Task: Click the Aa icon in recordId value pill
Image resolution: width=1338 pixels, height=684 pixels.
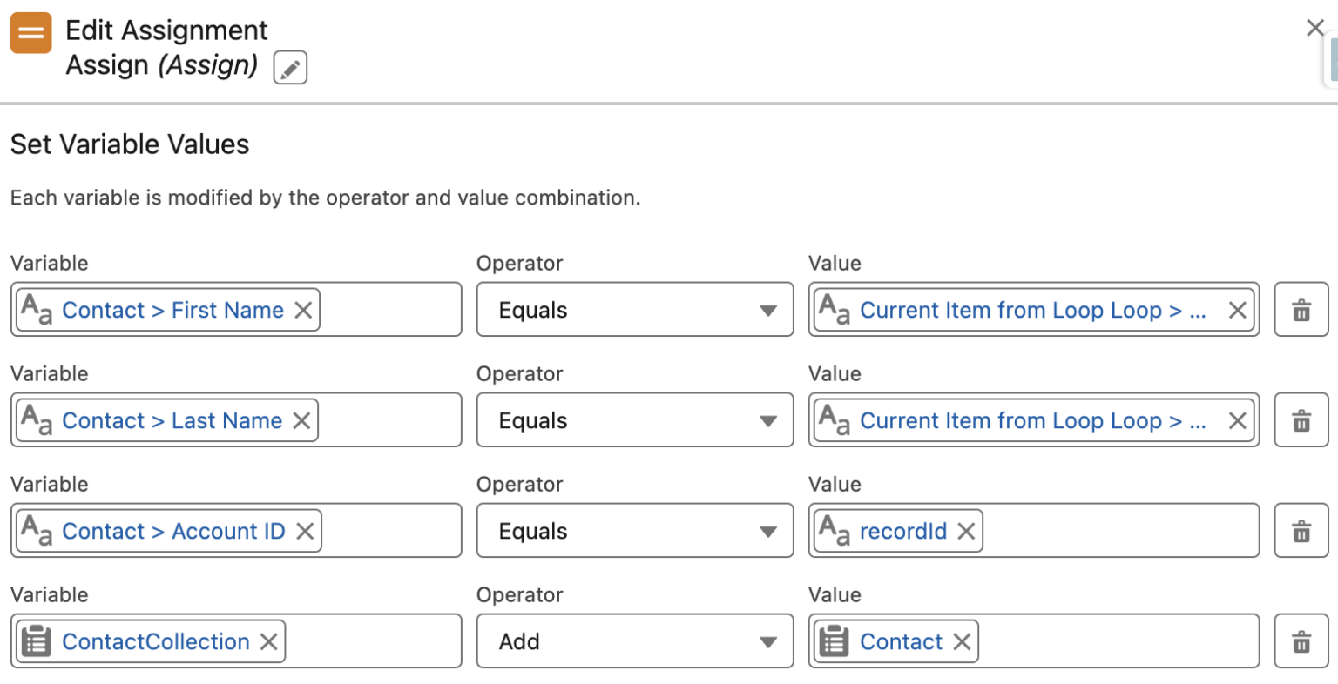Action: [x=836, y=531]
